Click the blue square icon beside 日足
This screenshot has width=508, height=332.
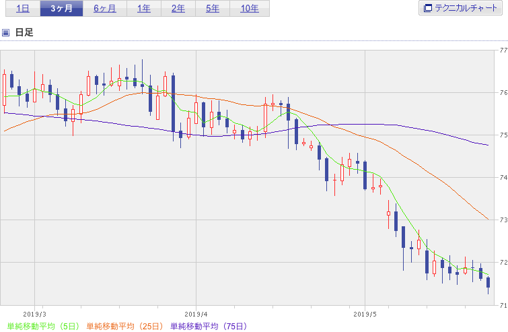5,32
